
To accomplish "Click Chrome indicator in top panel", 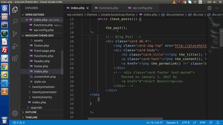I will point(185,2).
